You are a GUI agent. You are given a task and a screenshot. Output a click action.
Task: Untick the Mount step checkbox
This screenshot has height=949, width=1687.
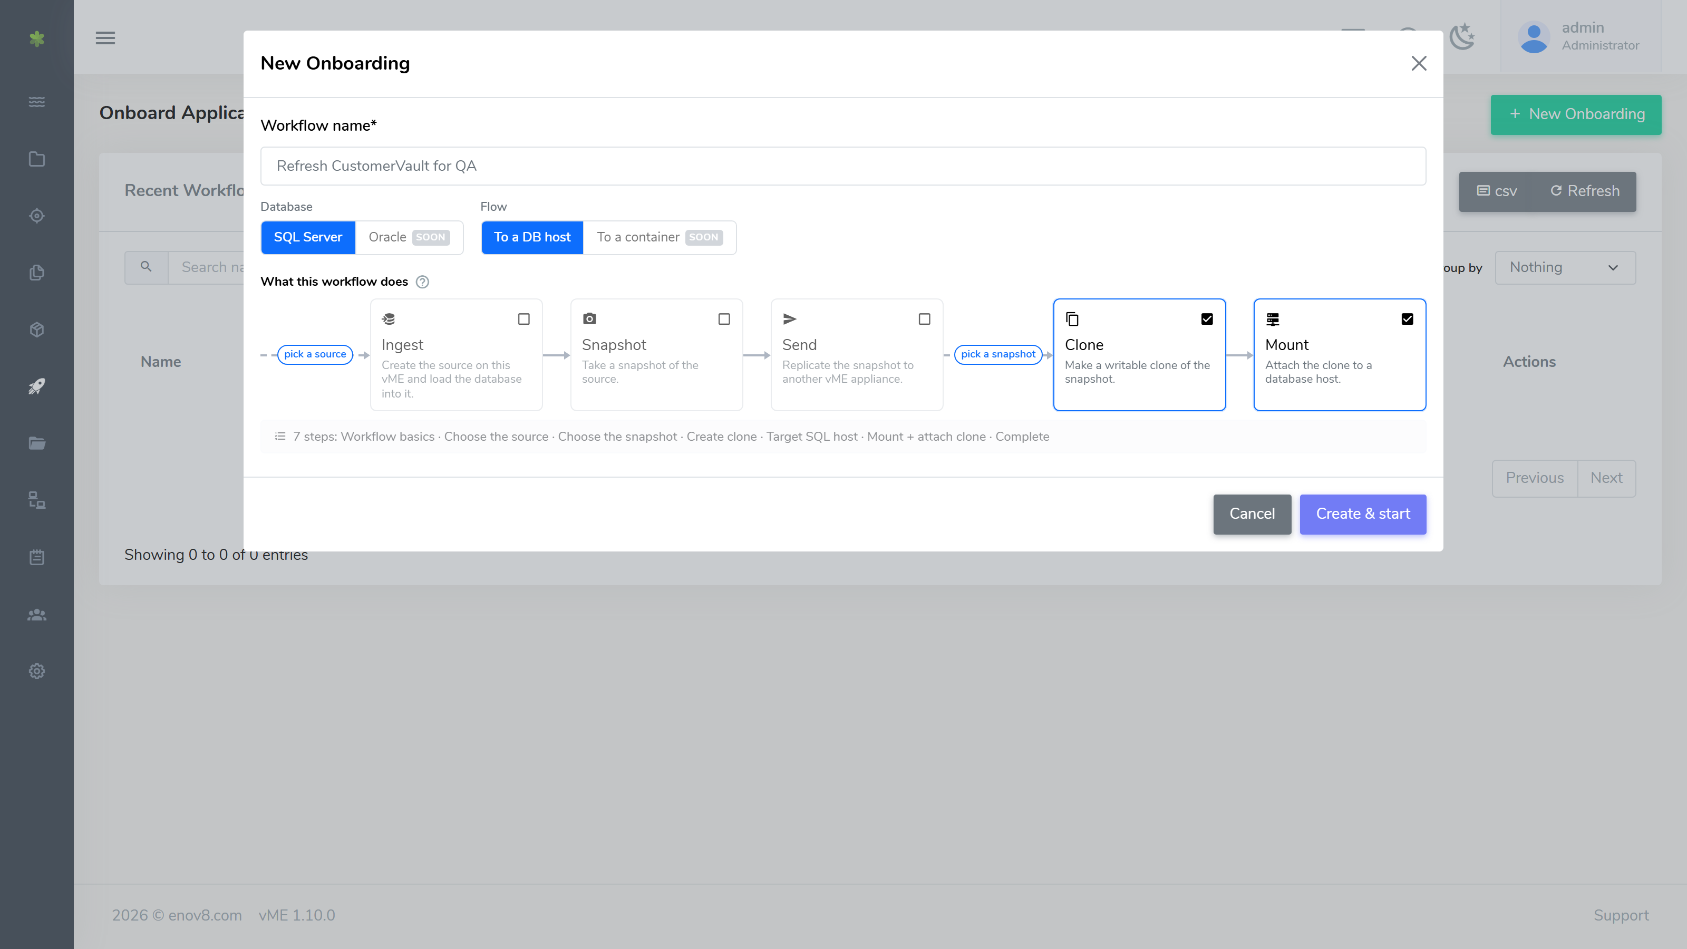(x=1407, y=319)
